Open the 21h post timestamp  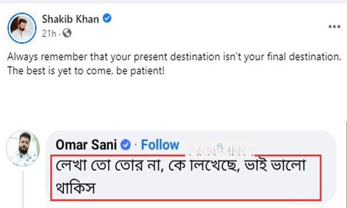click(x=48, y=33)
